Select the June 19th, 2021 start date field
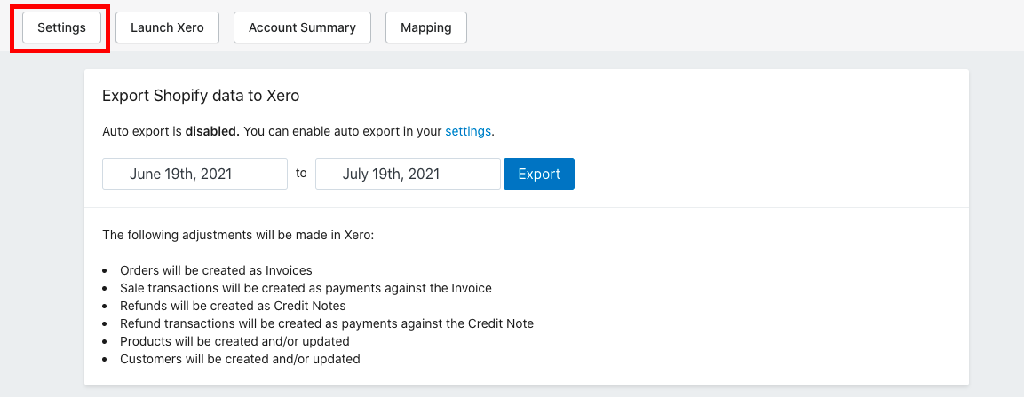This screenshot has height=397, width=1024. (x=194, y=174)
